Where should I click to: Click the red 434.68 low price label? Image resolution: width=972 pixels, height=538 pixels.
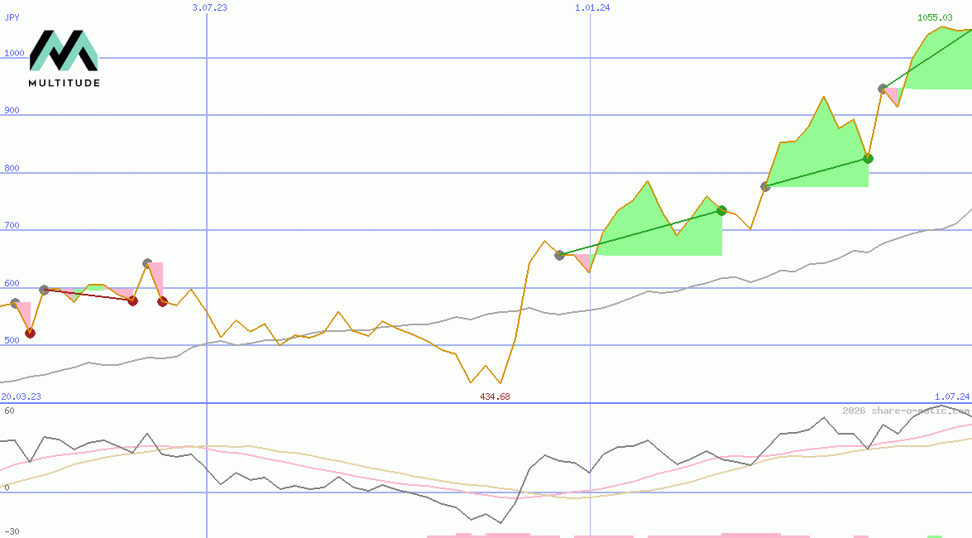(x=495, y=396)
